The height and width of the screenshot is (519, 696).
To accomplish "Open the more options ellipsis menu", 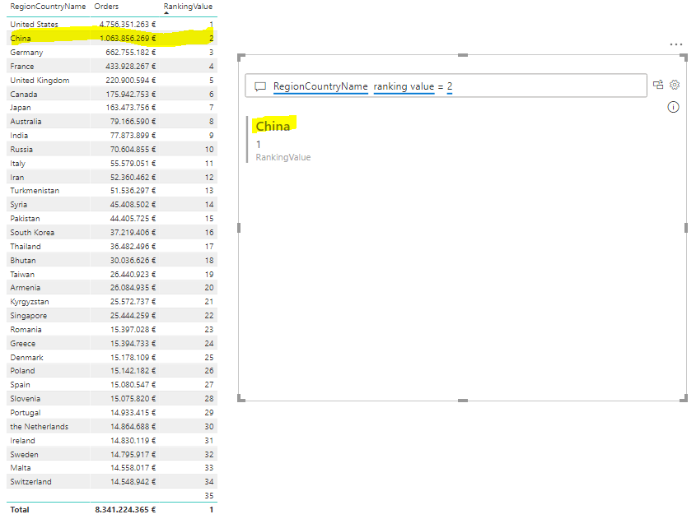I will pos(675,44).
